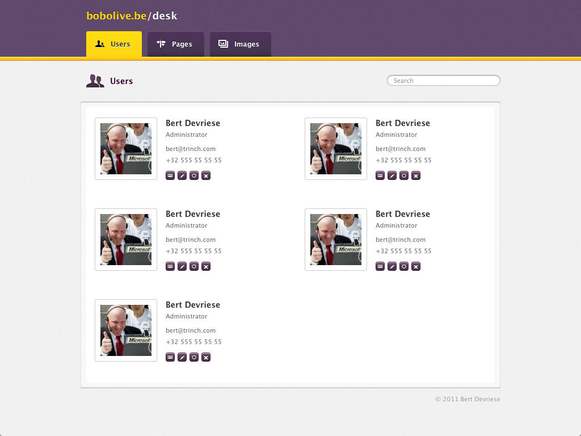Click the Bert Devriese name in top-left card
This screenshot has width=581, height=436.
click(193, 123)
